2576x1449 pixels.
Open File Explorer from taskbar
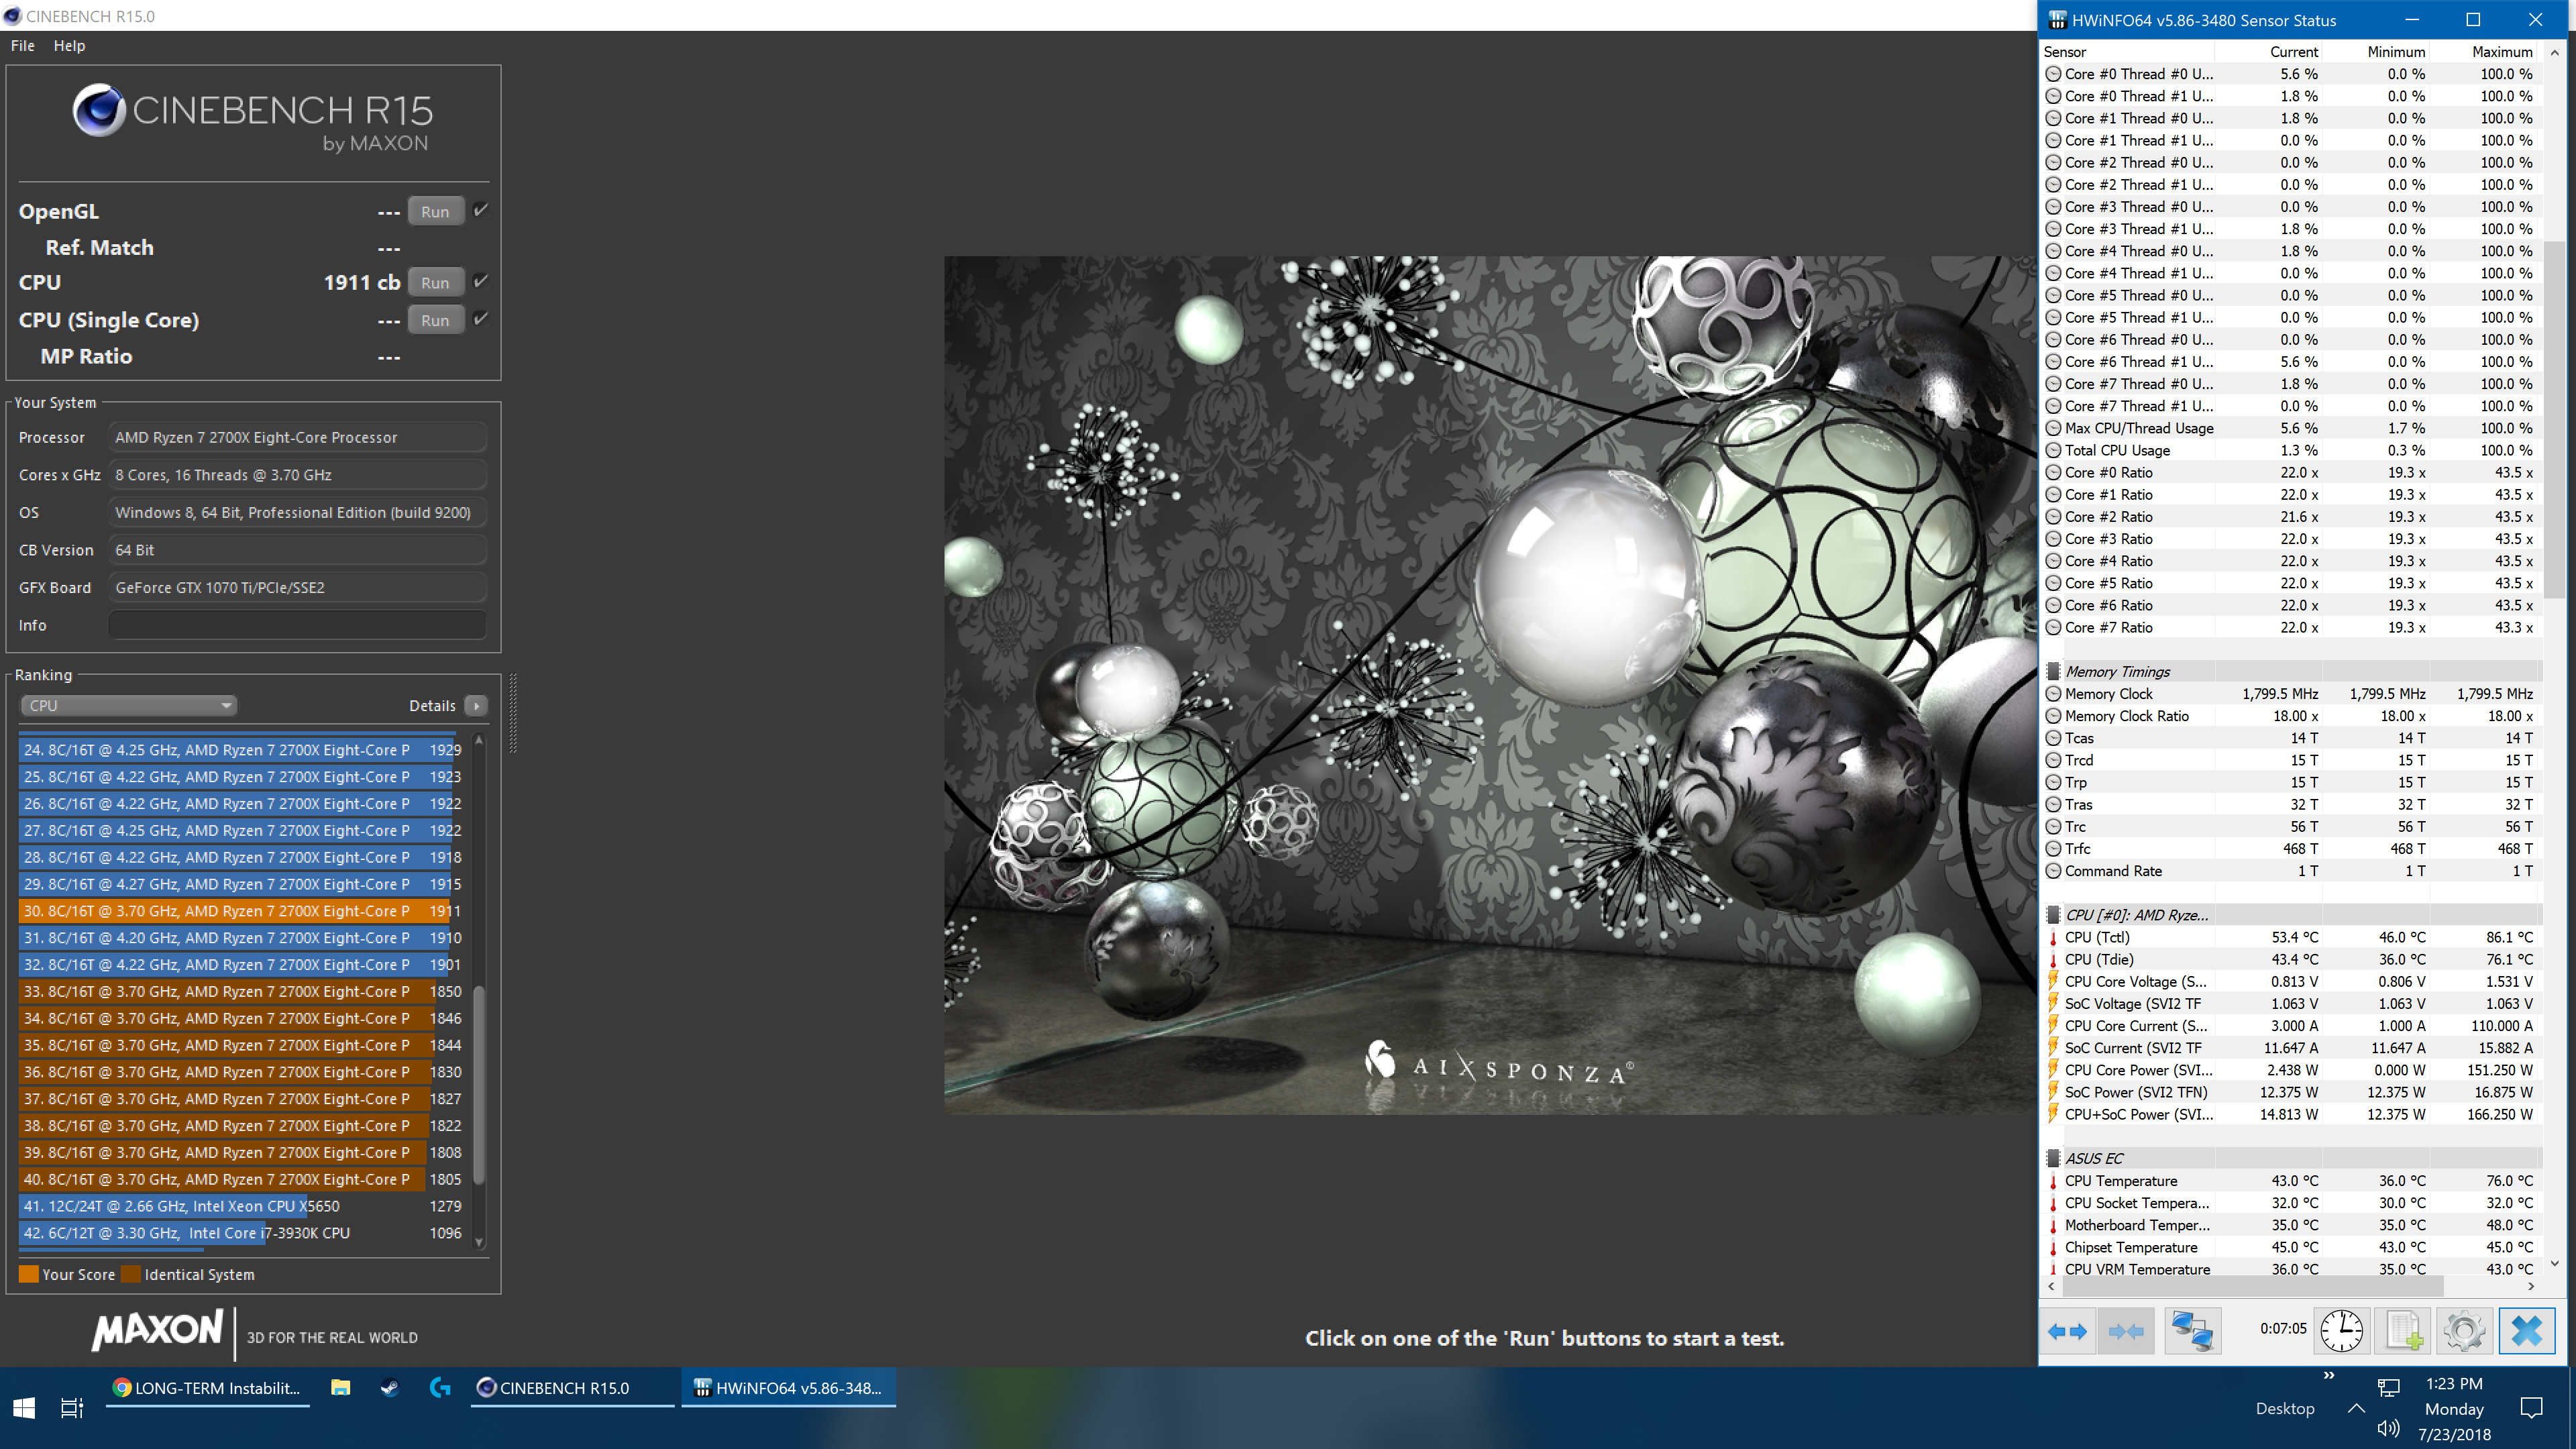click(x=341, y=1388)
